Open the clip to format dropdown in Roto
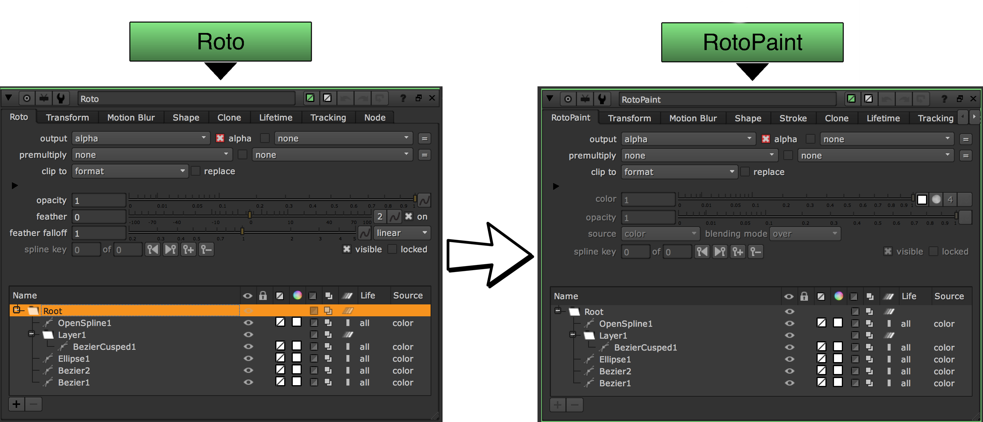 click(130, 171)
